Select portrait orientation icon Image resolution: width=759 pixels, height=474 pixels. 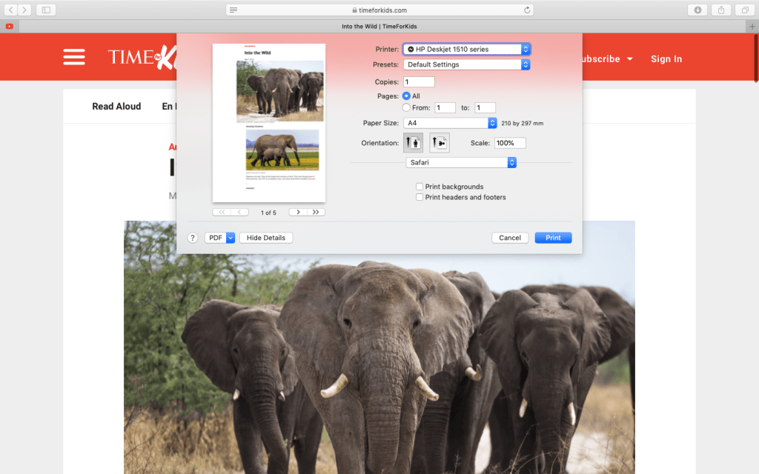pyautogui.click(x=413, y=143)
